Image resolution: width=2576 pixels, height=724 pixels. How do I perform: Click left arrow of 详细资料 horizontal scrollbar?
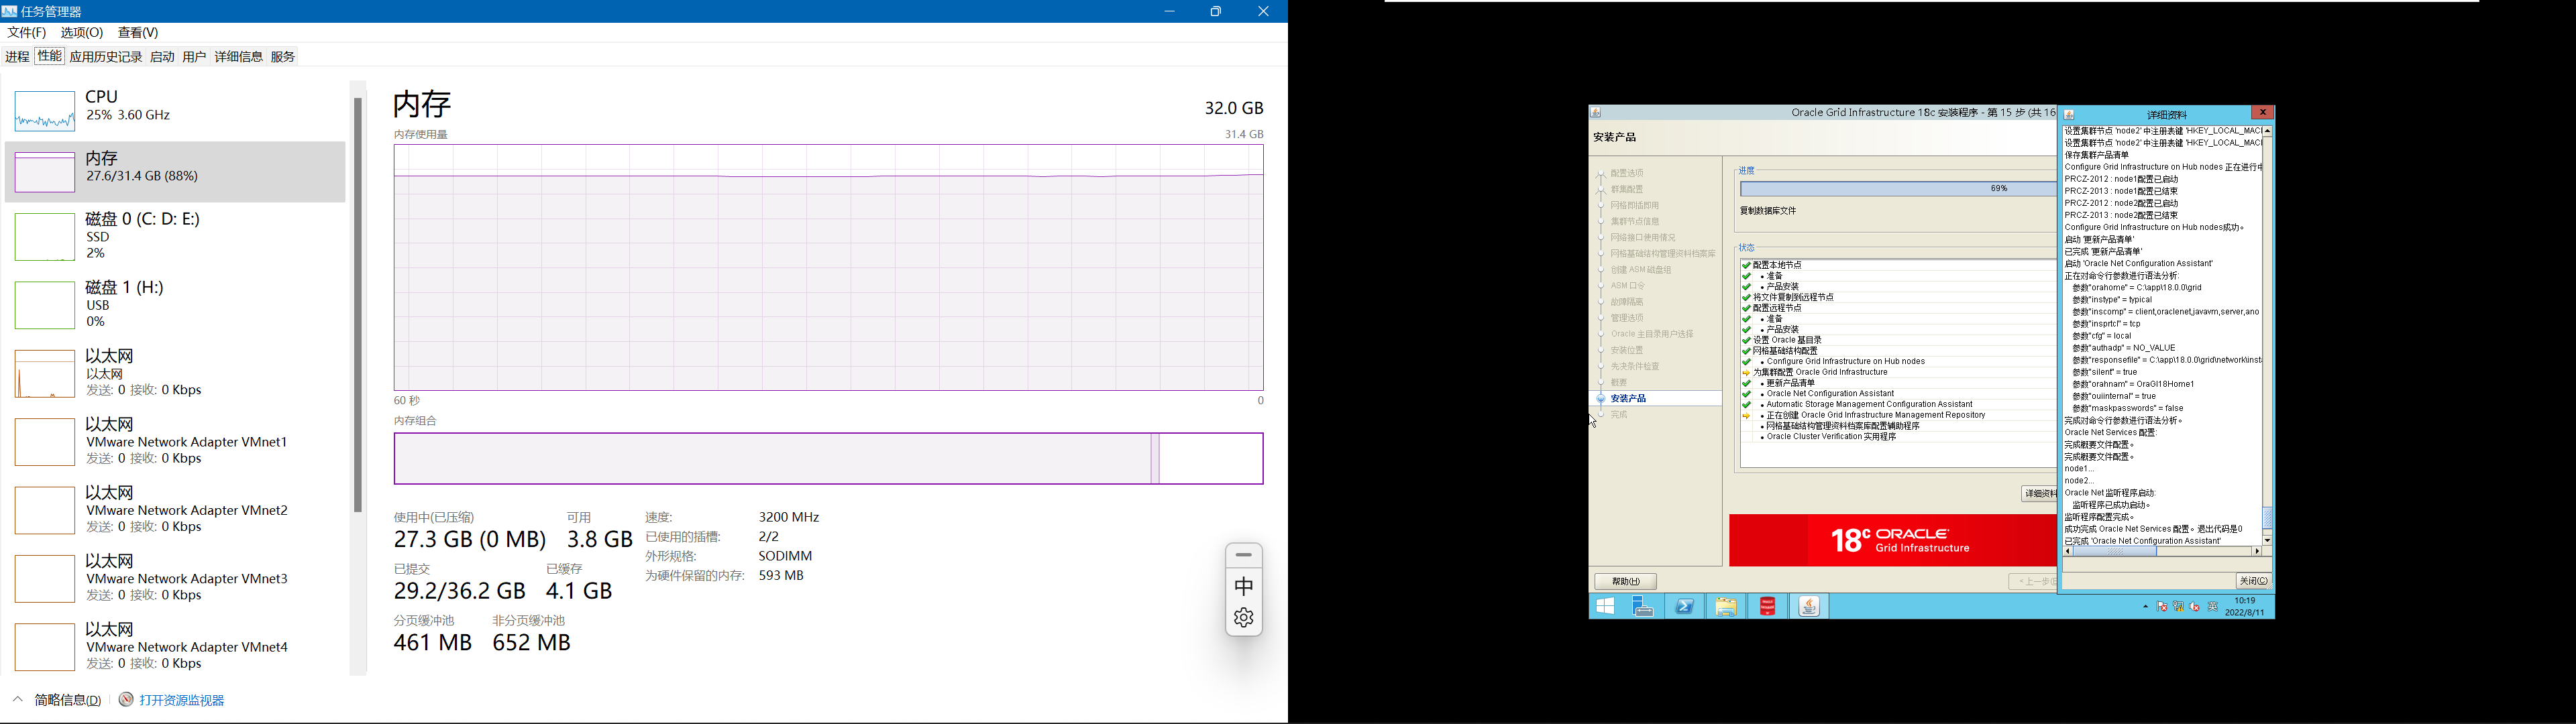(x=2068, y=551)
